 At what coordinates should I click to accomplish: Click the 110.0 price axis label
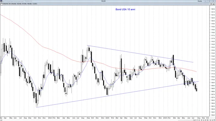(x=213, y=80)
